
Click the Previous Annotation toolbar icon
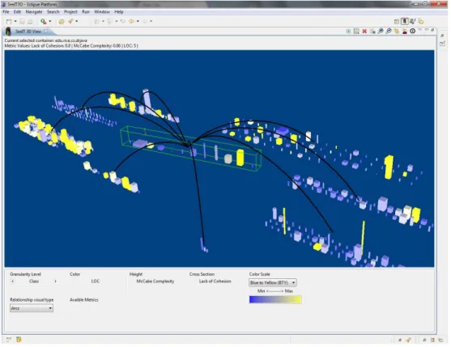[x=109, y=21]
